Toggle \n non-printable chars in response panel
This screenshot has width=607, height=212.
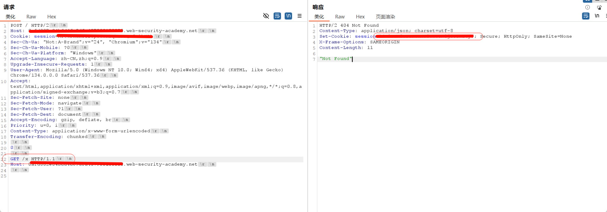[597, 16]
